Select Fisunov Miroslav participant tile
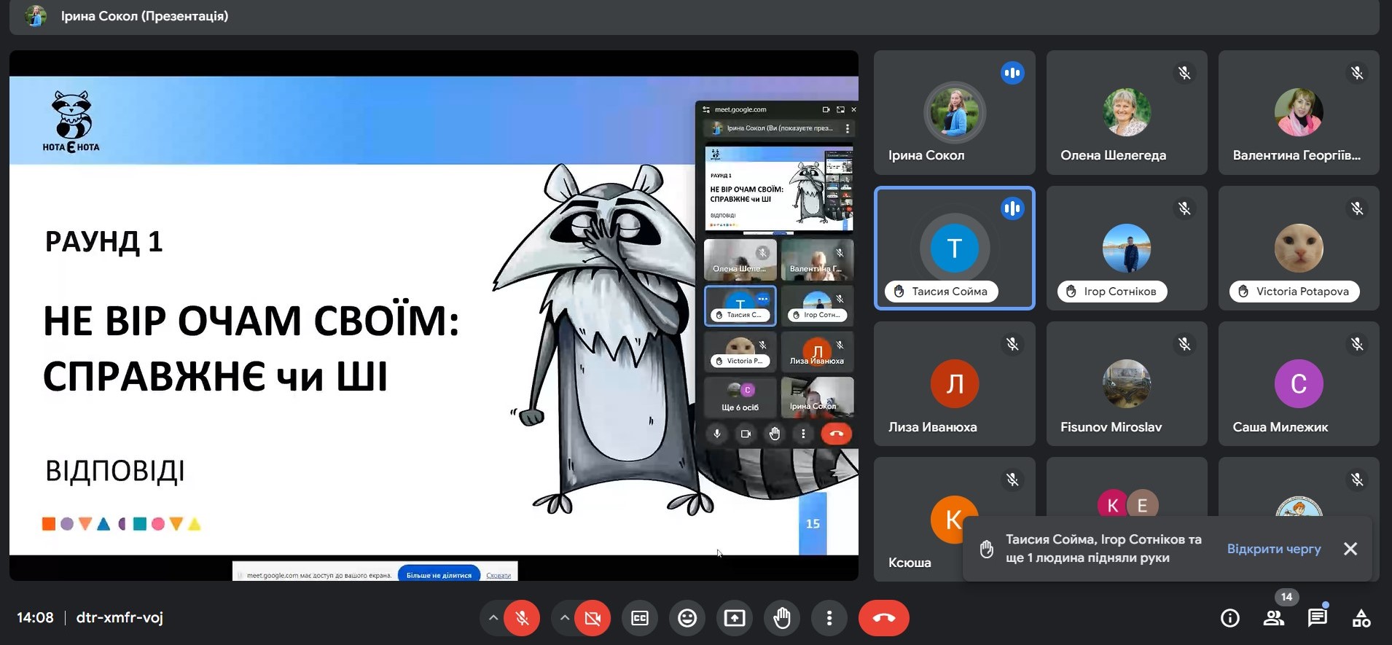The image size is (1392, 645). (1126, 383)
